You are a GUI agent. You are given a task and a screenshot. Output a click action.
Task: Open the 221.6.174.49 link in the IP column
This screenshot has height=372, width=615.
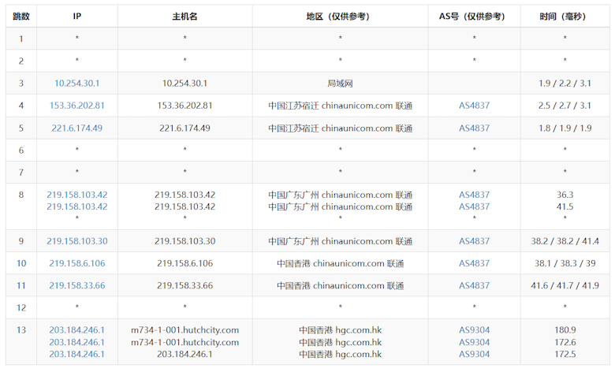(76, 128)
